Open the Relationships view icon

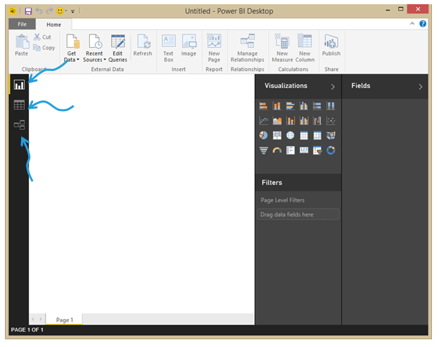point(19,125)
